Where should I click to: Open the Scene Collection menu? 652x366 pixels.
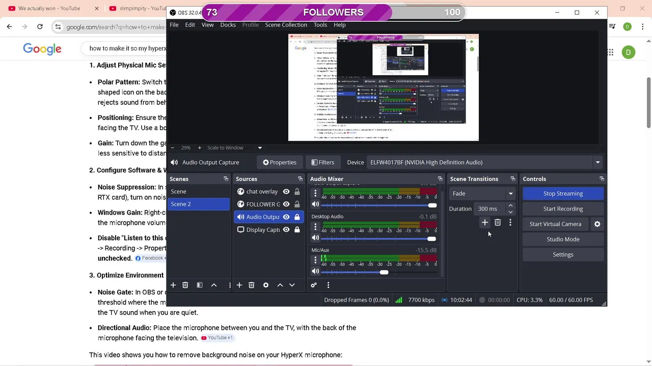click(x=286, y=25)
